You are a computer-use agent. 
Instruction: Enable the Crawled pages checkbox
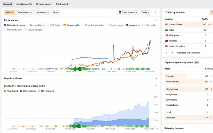[25, 30]
